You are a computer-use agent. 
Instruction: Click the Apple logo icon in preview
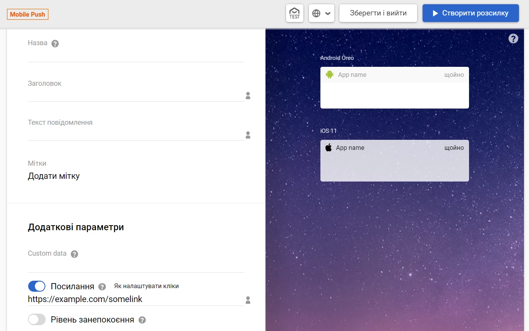[x=329, y=148]
